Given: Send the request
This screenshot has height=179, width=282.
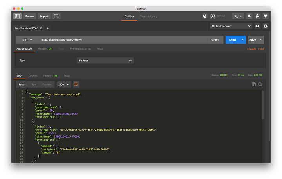Looking at the screenshot, I should click(x=232, y=40).
